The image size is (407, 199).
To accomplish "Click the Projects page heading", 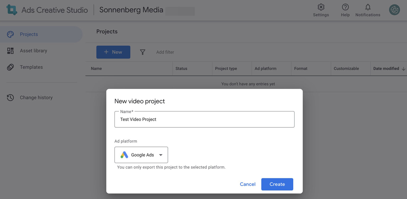I will pyautogui.click(x=107, y=31).
